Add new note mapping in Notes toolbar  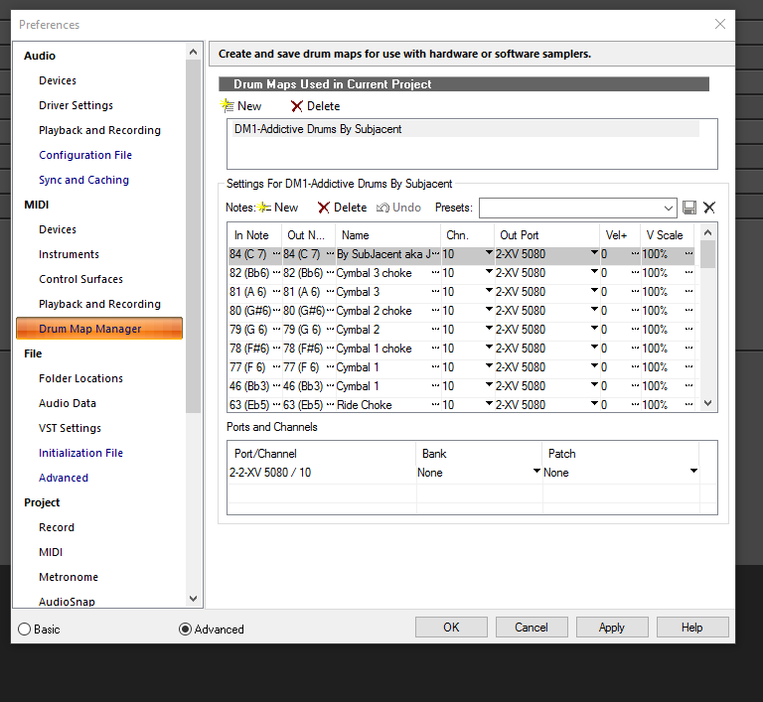click(x=277, y=208)
